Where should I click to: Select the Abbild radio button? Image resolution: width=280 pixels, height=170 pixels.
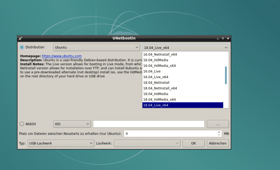22,124
